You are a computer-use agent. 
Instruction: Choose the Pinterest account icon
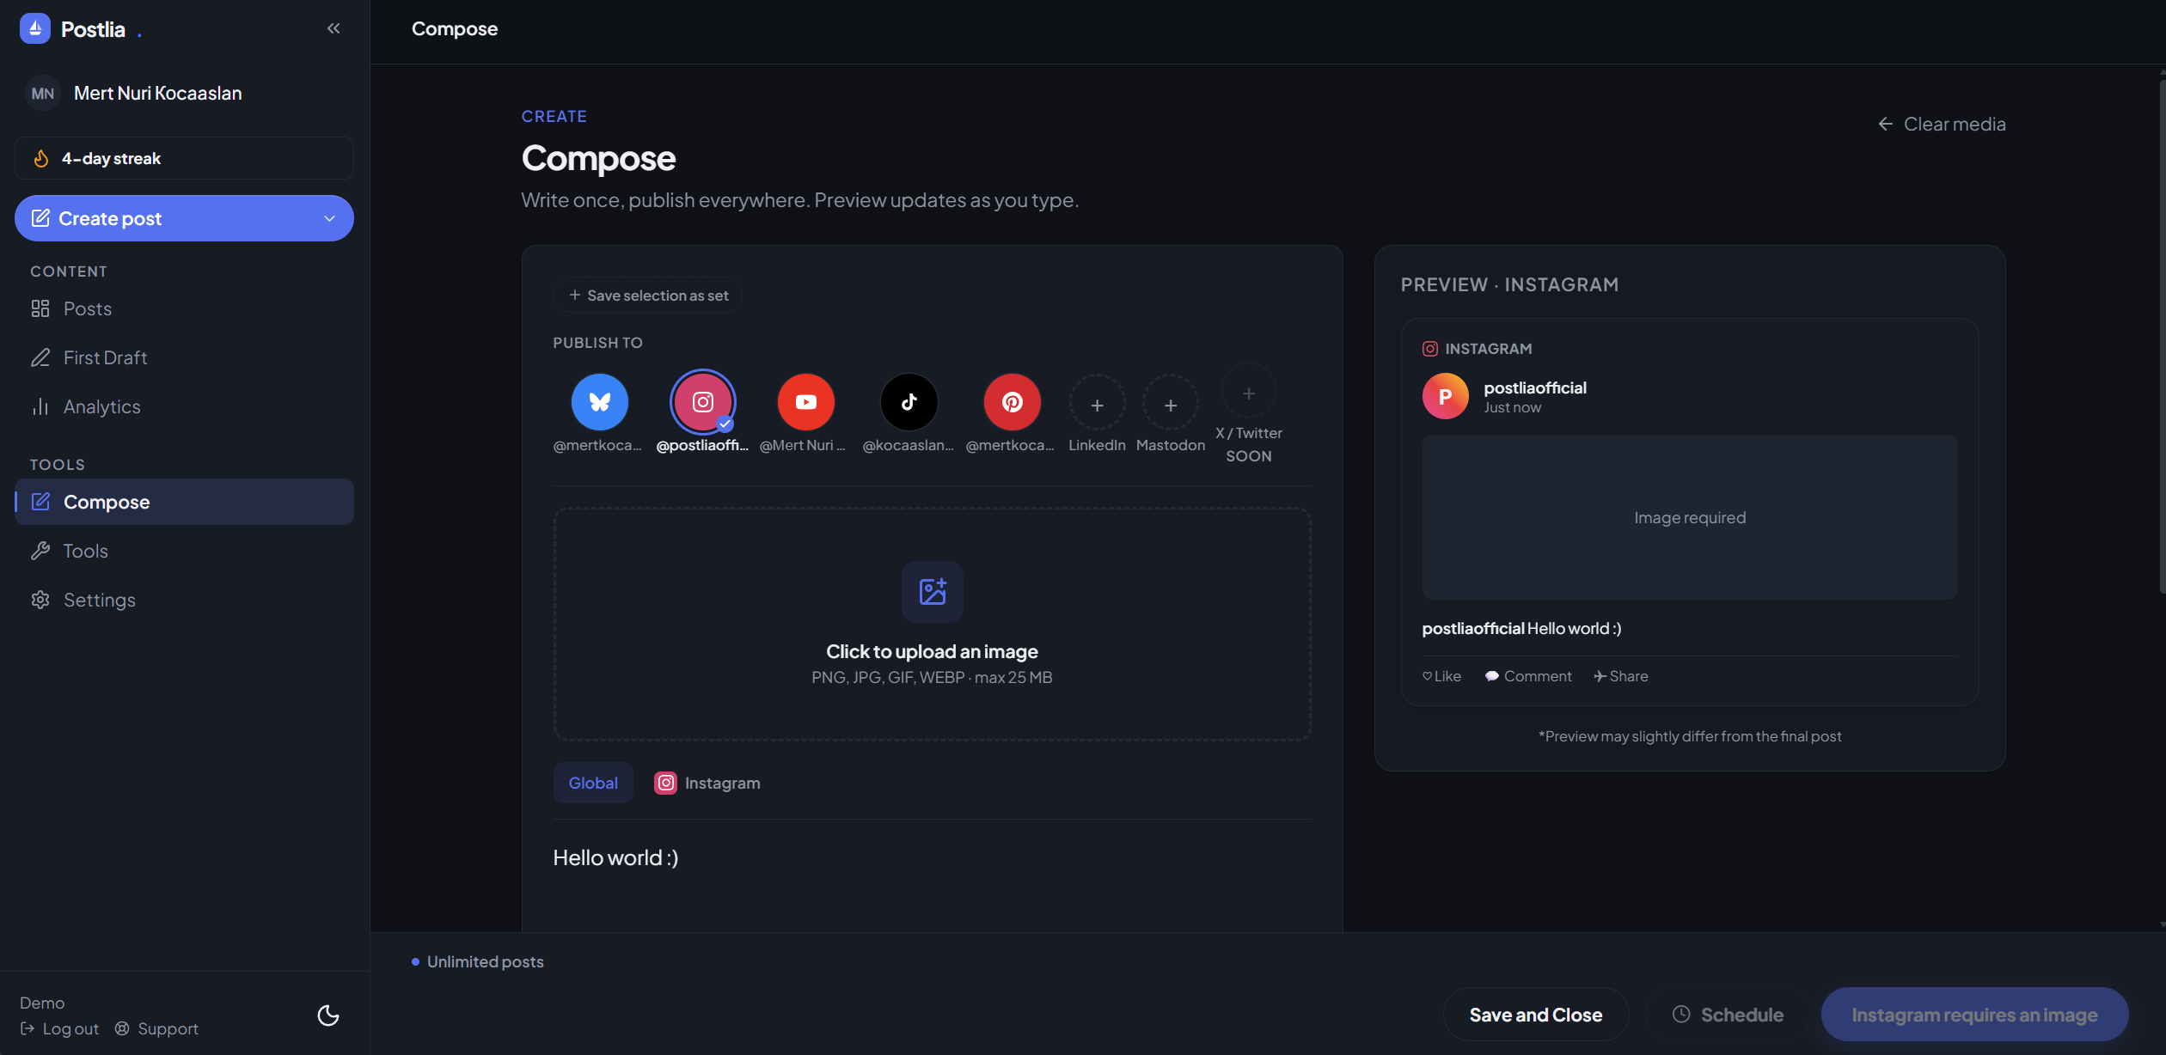pos(1012,402)
